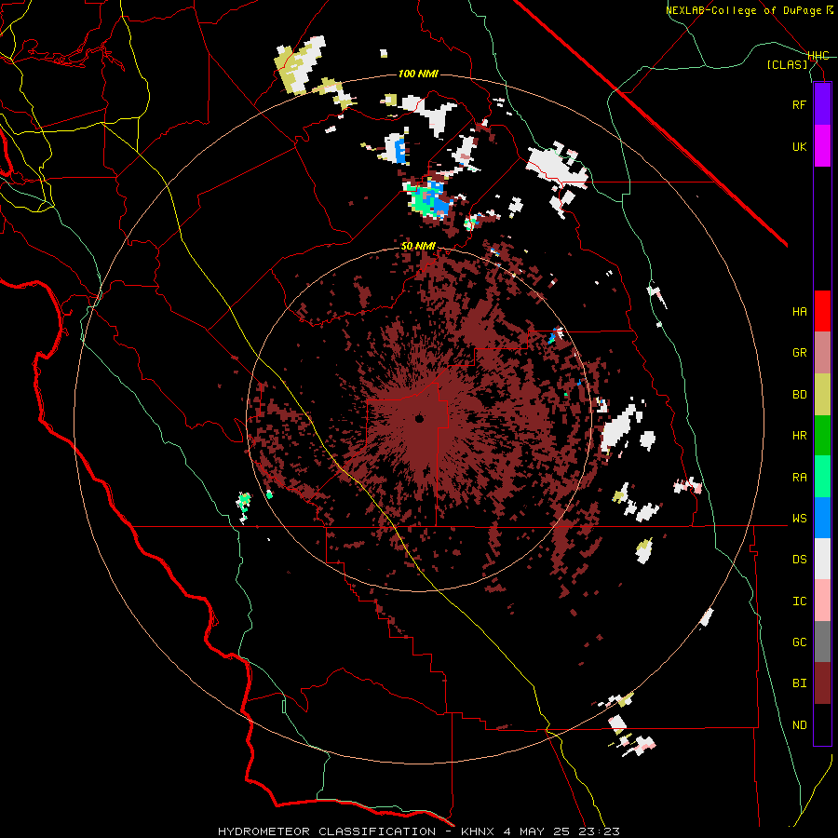This screenshot has height=838, width=838.
Task: Click the GC ground clutter gray swatch
Action: tap(822, 642)
